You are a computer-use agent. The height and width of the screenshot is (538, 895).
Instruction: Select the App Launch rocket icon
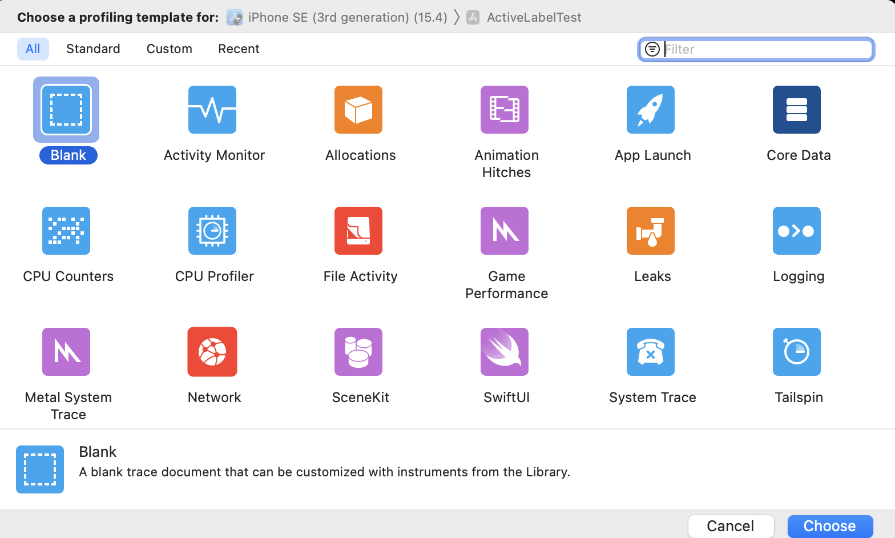(651, 110)
